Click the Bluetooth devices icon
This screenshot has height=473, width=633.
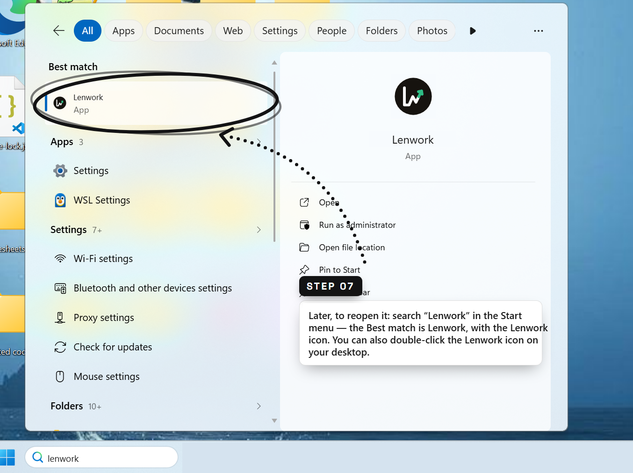[60, 288]
